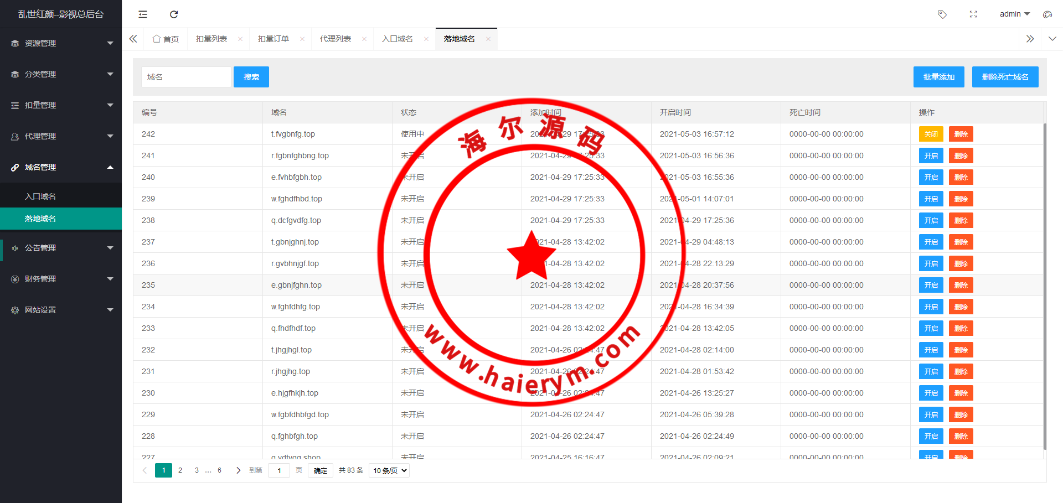Turn off domain 242 with 关闭 button
Screen dimensions: 1063x503
click(931, 134)
